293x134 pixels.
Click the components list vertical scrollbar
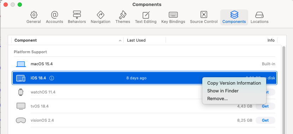pos(284,90)
